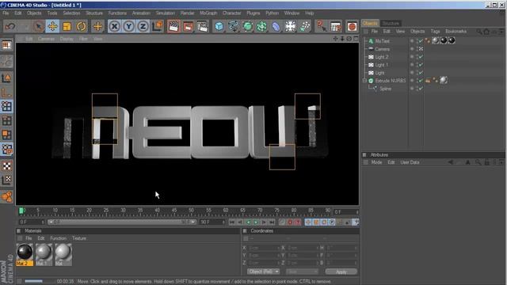Add a Cube primitive object
The image size is (507, 285).
coord(219,26)
